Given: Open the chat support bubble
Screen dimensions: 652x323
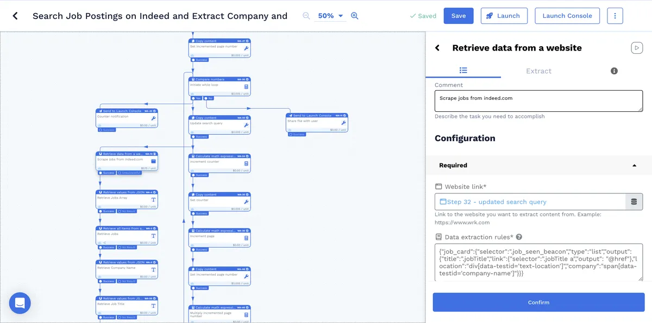Looking at the screenshot, I should (20, 303).
